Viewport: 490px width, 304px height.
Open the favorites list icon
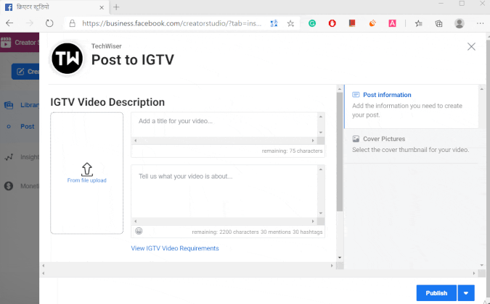(x=418, y=23)
